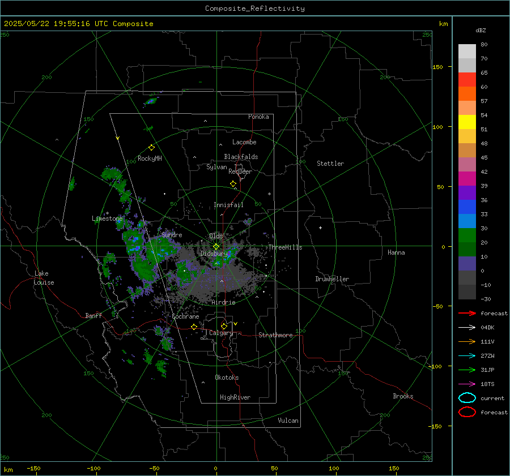This screenshot has height=476, width=510.
Task: Click the Blackfalds city label
Action: (x=241, y=157)
